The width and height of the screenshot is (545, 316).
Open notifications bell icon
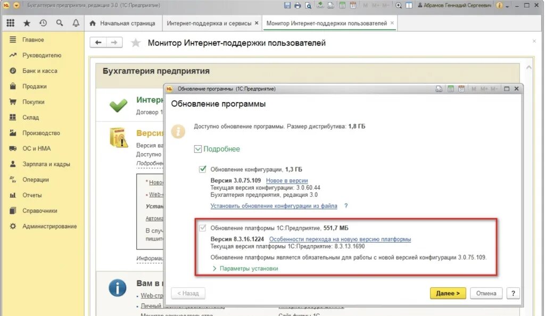(x=76, y=23)
